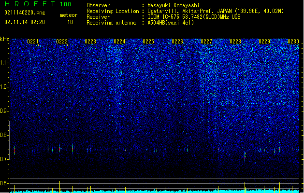Select receiver text ICOM IC-575 53.7492 MHz USB

pos(194,17)
